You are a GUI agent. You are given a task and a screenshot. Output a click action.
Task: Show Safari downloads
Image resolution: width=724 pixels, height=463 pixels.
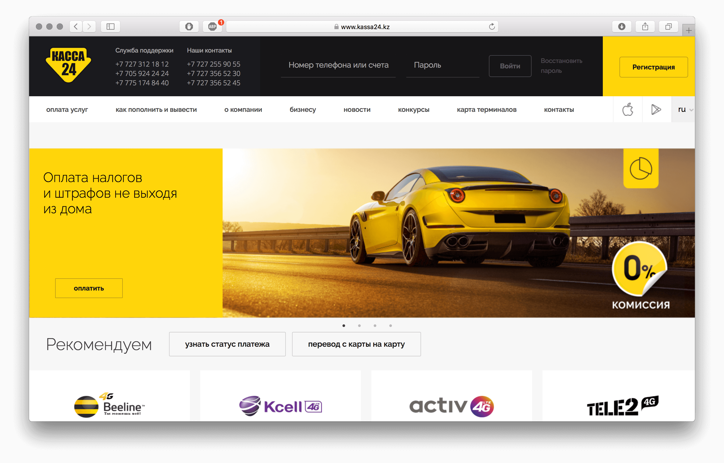click(x=622, y=27)
